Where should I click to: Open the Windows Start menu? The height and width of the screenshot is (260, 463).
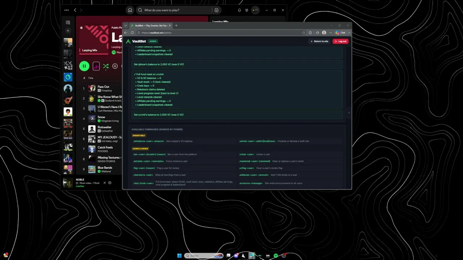[x=179, y=256]
